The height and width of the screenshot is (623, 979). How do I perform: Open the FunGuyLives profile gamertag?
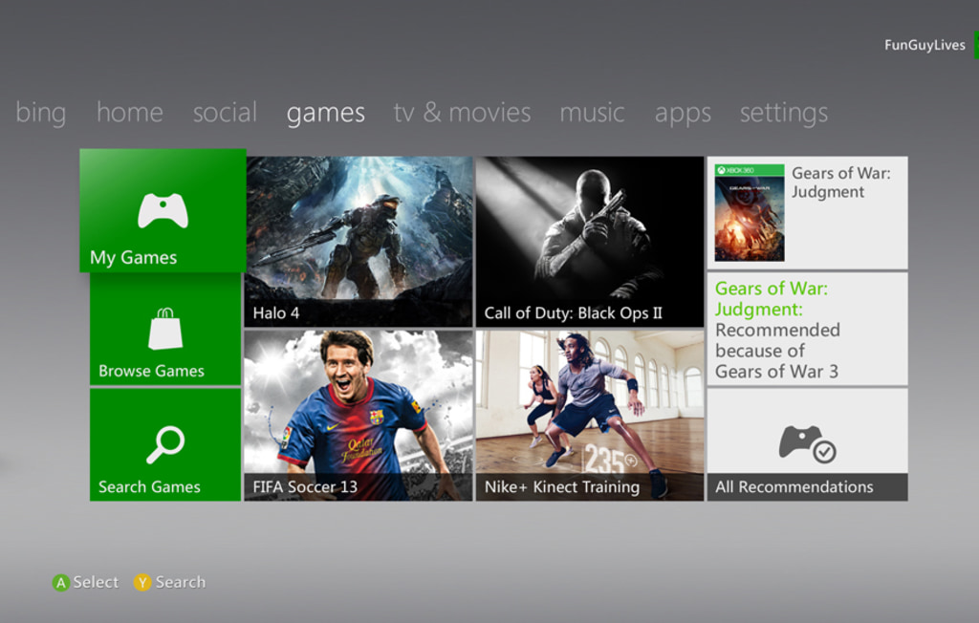(925, 45)
